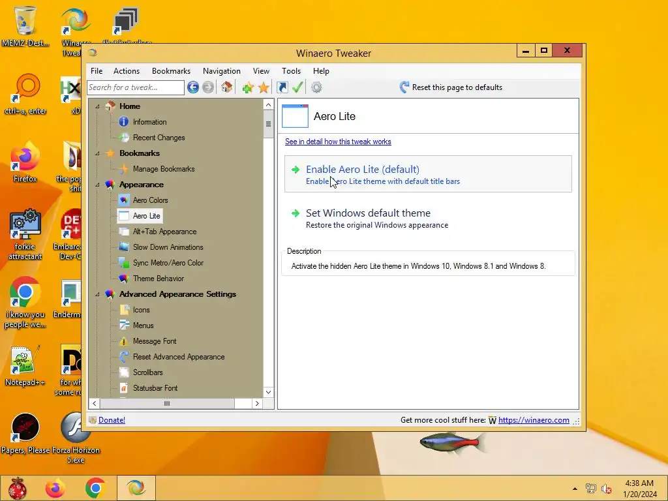Click Enable Aero Lite (default) option

(x=428, y=174)
